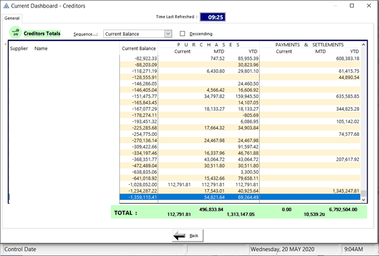379x256 pixels.
Task: Switch to the General tab
Action: pyautogui.click(x=11, y=18)
